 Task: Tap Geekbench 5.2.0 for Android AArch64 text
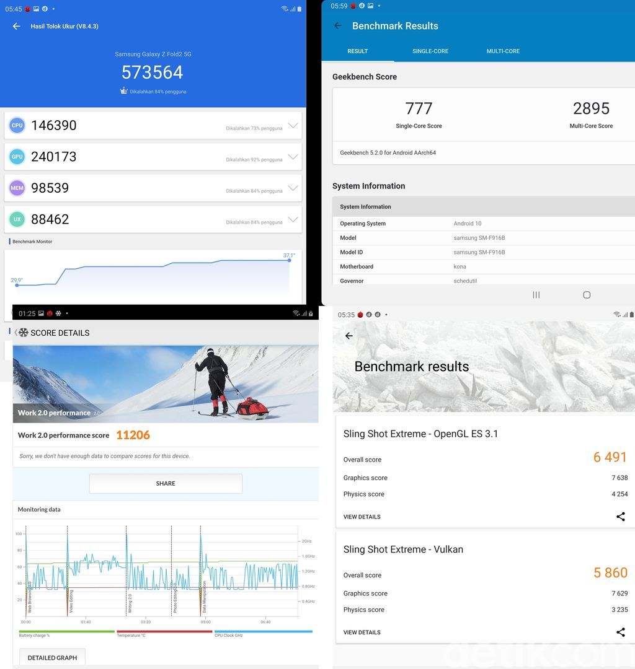388,153
